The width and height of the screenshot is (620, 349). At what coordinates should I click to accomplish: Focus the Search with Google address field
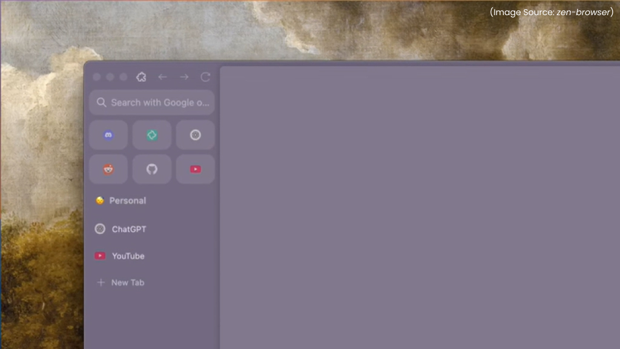[160, 102]
